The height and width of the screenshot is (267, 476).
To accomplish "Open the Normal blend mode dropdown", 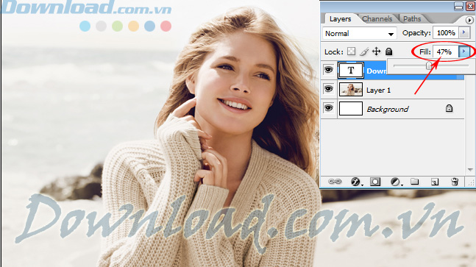I will [360, 33].
